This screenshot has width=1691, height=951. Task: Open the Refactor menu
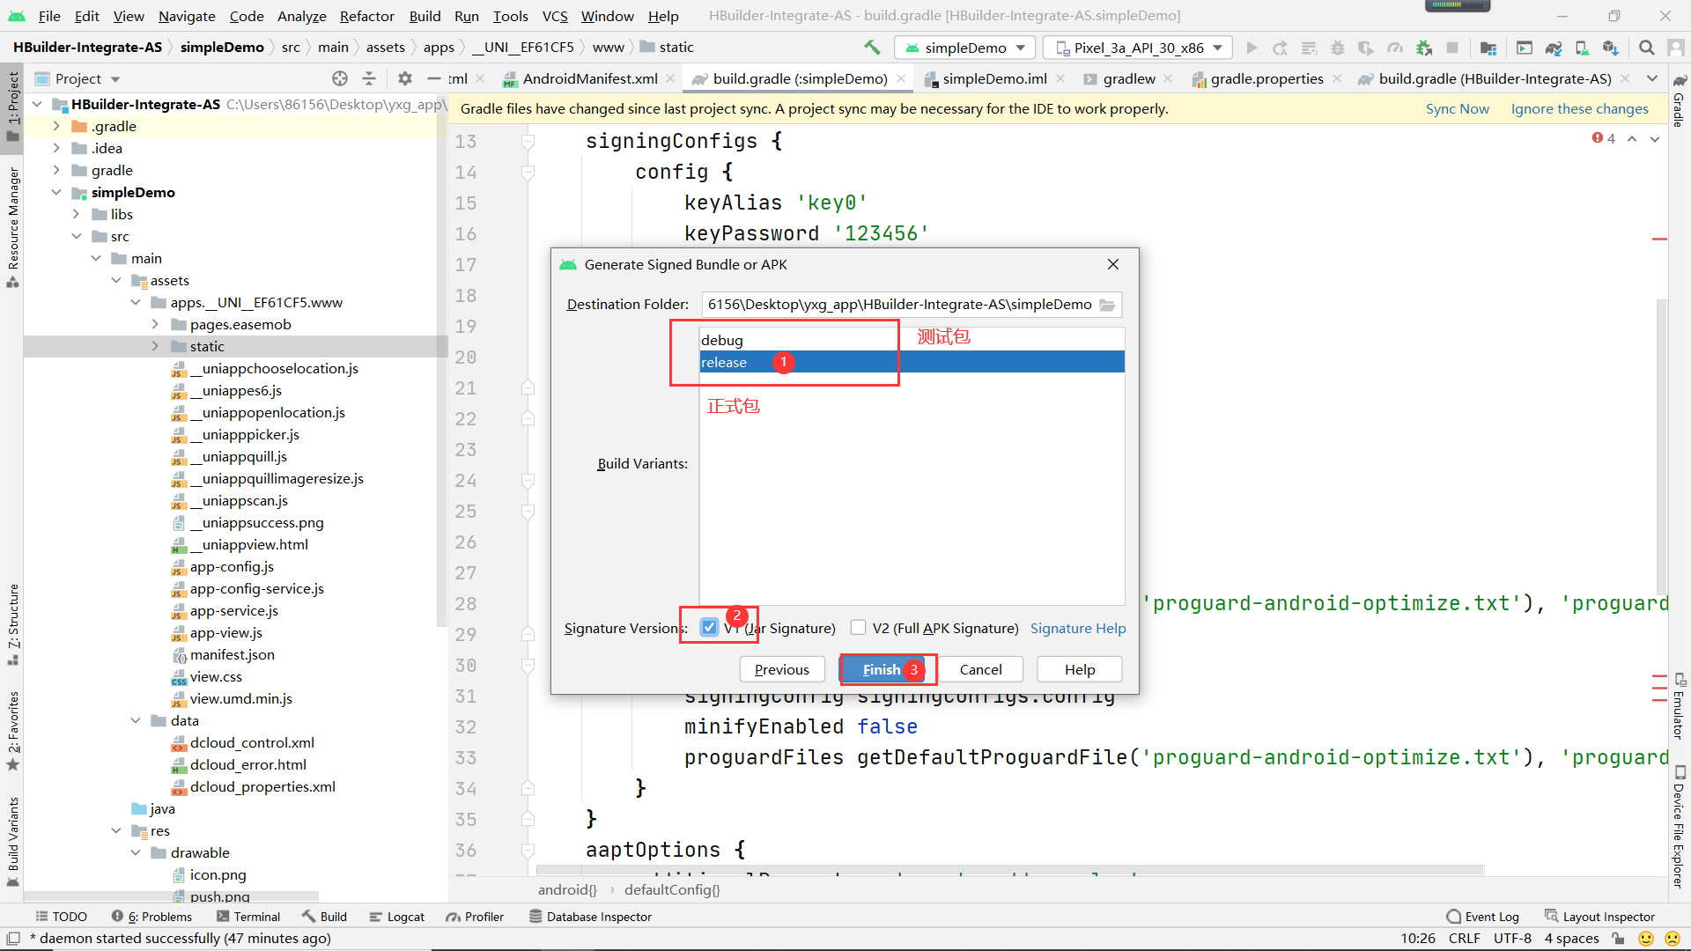[366, 16]
